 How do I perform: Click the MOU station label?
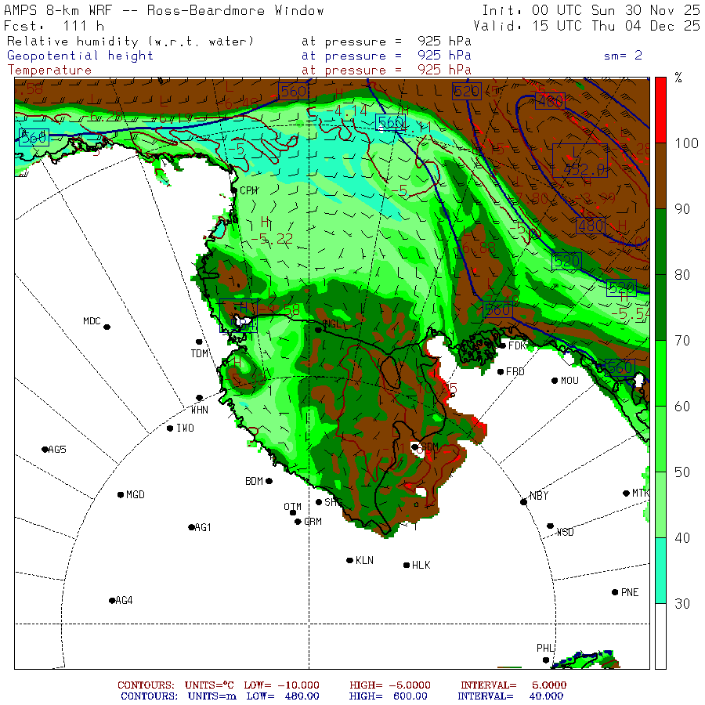click(x=569, y=381)
